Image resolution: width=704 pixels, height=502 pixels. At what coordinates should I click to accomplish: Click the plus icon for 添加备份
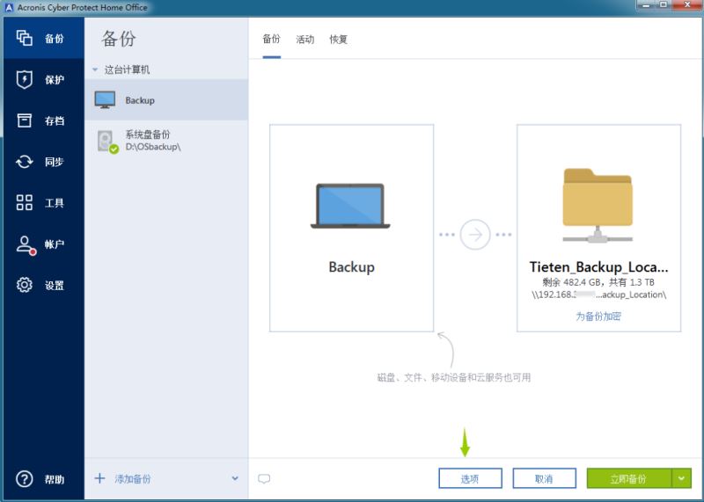(x=99, y=478)
